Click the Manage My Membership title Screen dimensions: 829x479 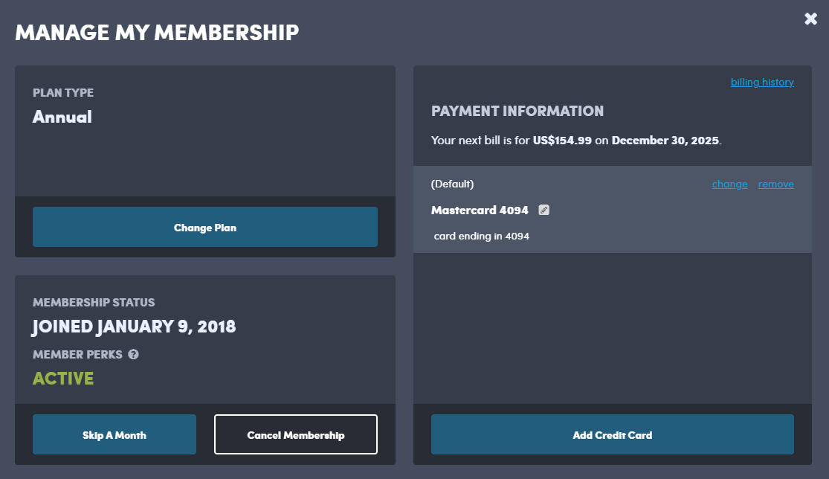coord(157,33)
